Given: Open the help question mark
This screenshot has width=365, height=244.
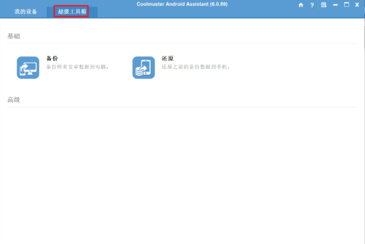Looking at the screenshot, I should tap(312, 5).
